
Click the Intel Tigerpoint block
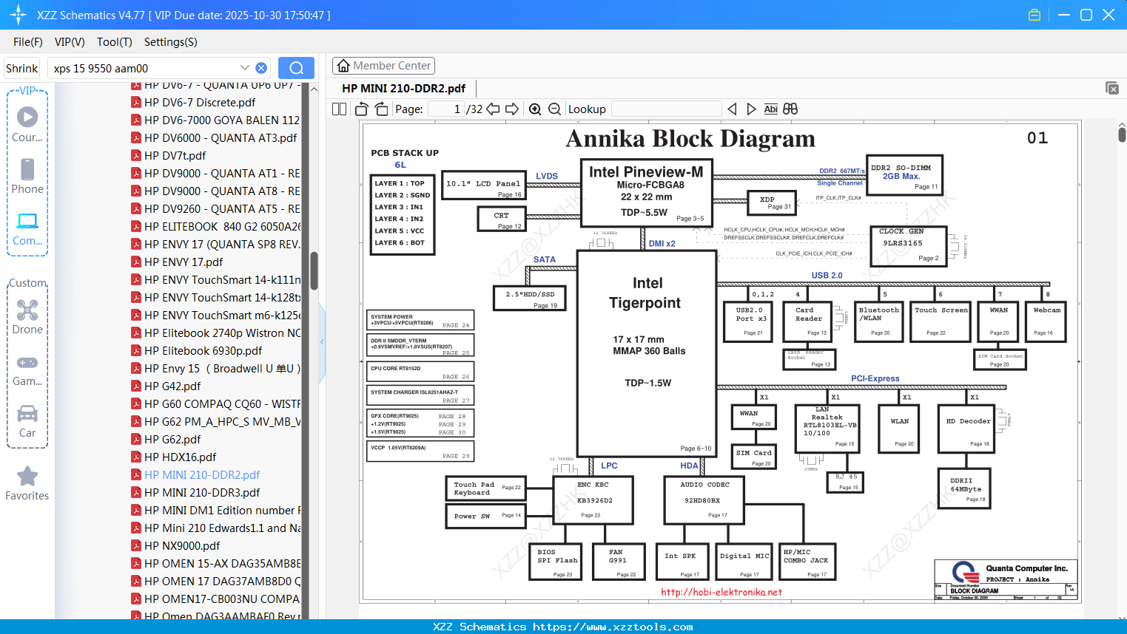(647, 353)
